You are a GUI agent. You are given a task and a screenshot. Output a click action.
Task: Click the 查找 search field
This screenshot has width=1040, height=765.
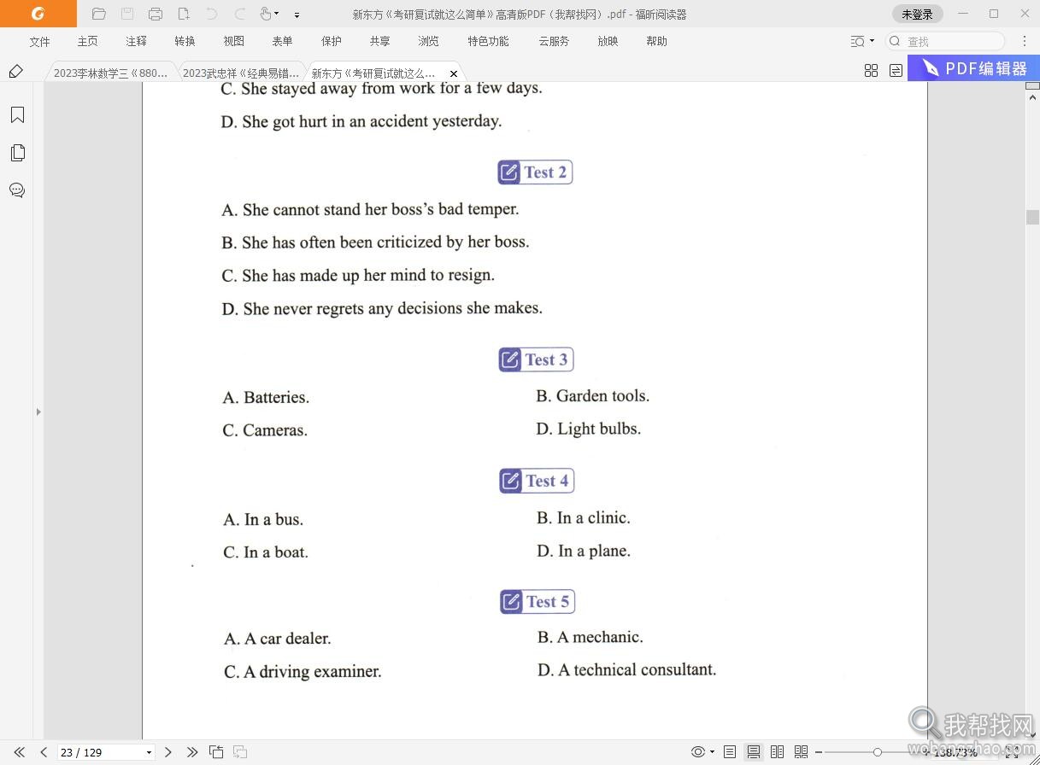pyautogui.click(x=944, y=41)
